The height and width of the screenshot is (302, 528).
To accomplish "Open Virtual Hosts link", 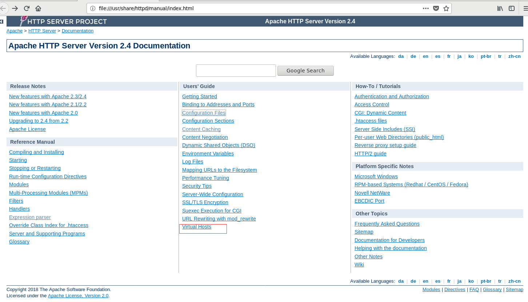I will coord(197,227).
